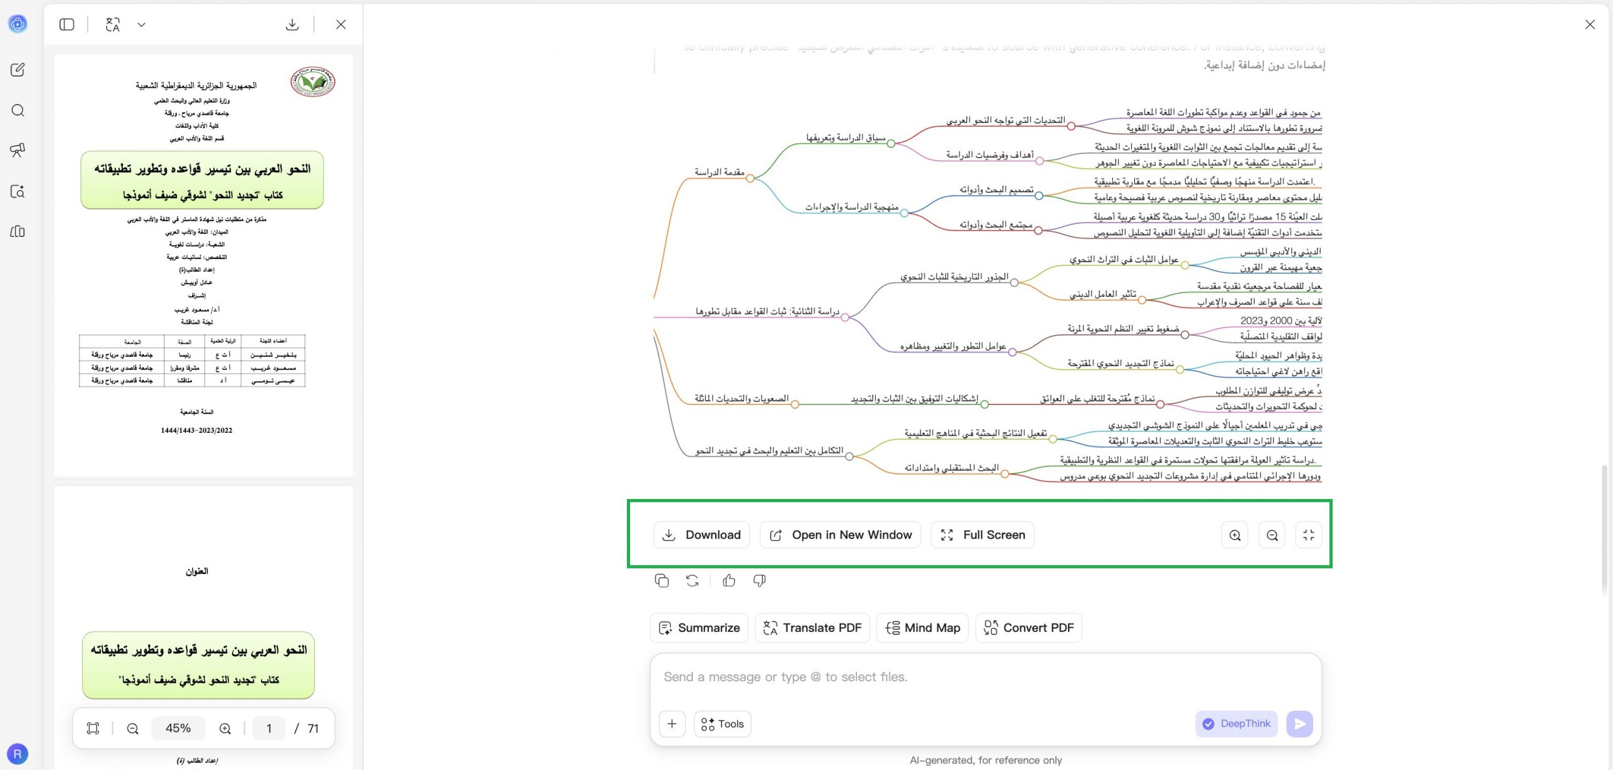Click total page count '71' text
The image size is (1613, 770).
313,728
